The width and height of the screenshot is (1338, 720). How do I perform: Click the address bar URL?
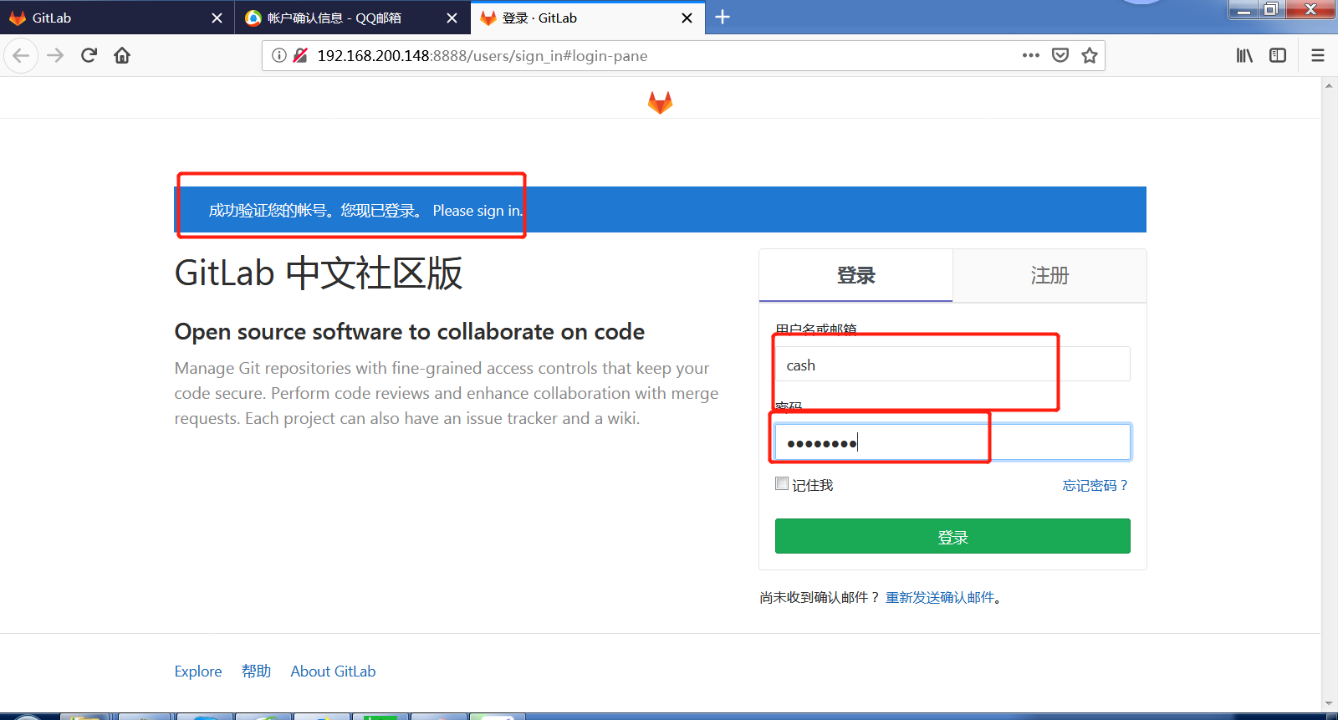(483, 56)
